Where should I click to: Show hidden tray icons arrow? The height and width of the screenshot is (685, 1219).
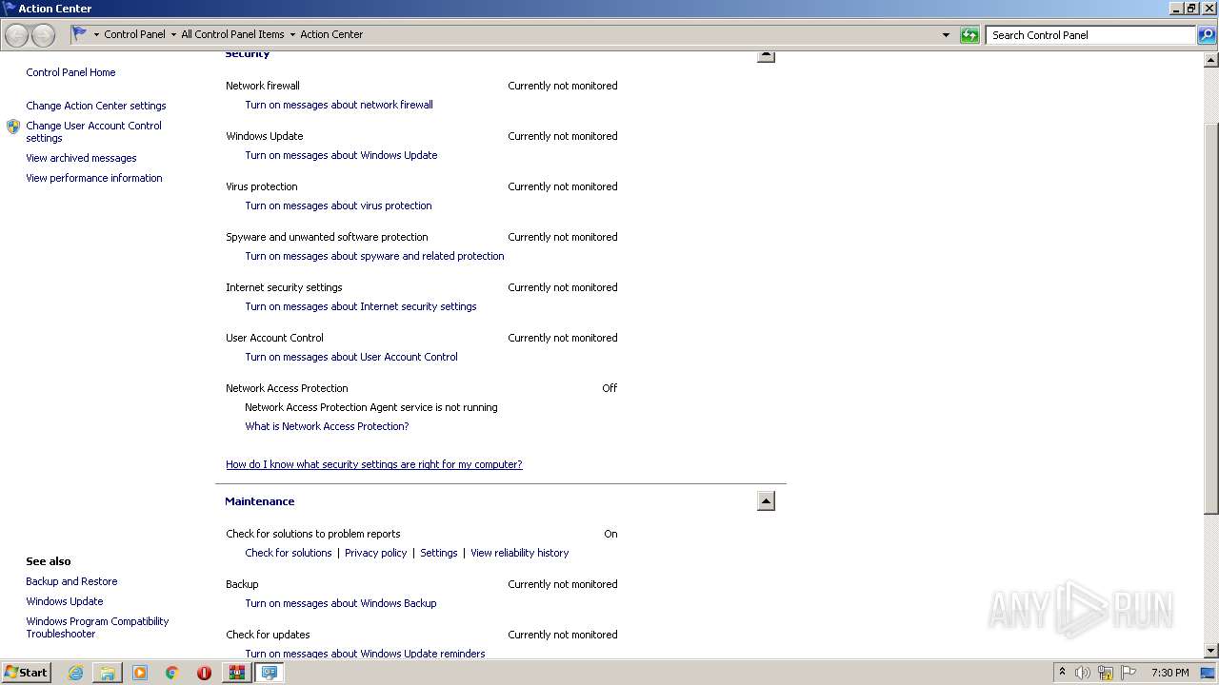pyautogui.click(x=1062, y=673)
